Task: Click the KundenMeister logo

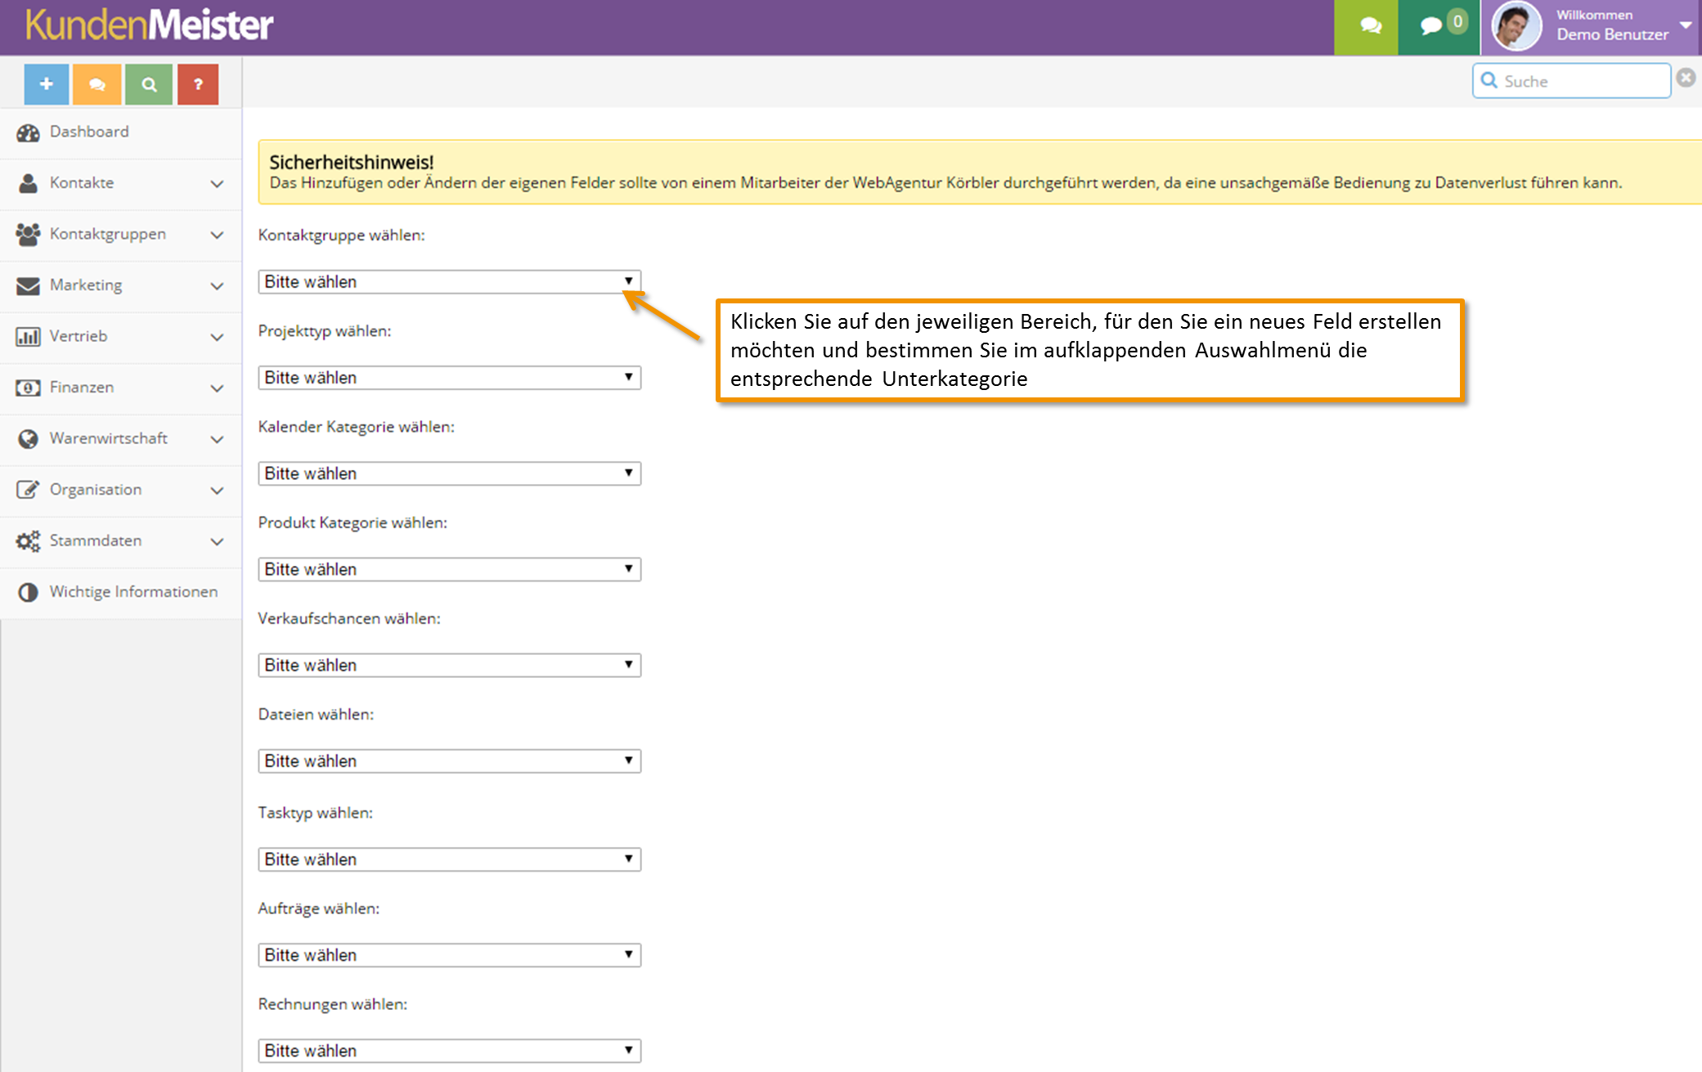Action: [149, 25]
